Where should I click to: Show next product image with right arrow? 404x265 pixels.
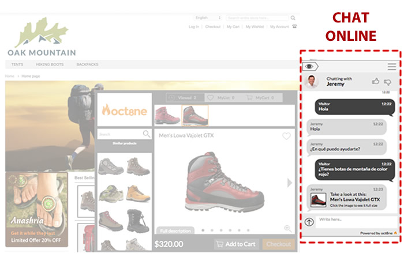(289, 183)
